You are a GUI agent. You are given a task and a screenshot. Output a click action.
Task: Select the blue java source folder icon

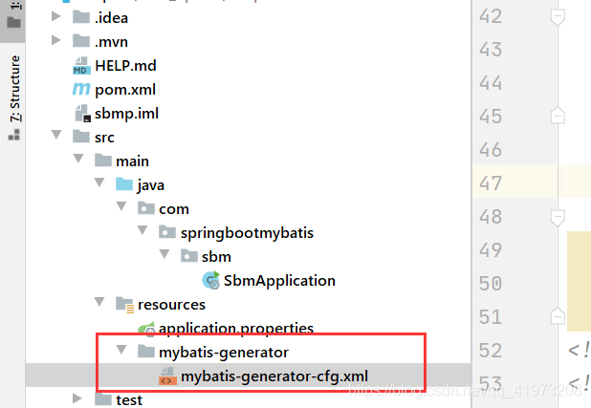click(x=124, y=184)
